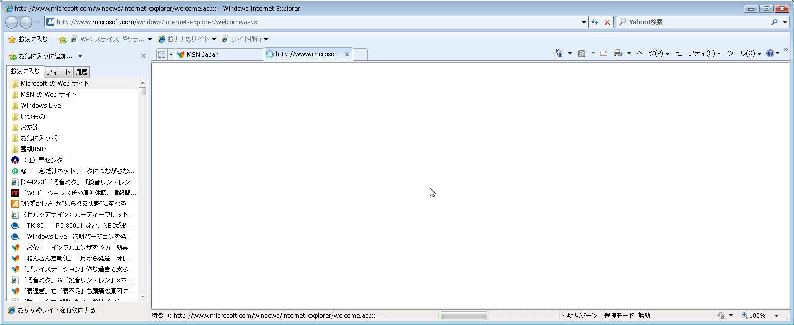Expand the サイト候補 dropdown arrow
Viewport: 794px width, 325px height.
[266, 39]
